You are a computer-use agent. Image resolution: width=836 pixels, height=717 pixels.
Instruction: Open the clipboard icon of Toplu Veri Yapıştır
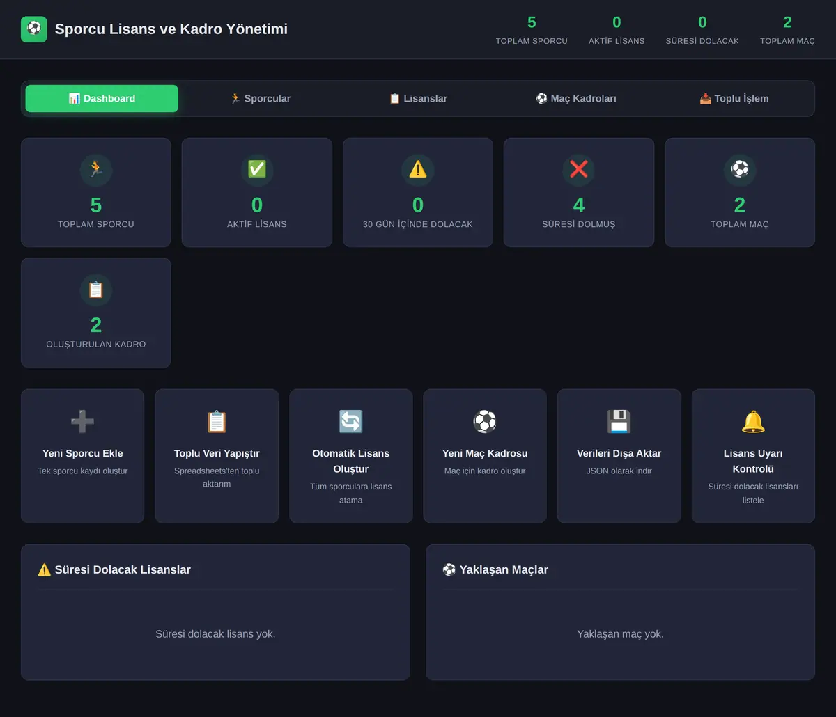[x=217, y=422]
